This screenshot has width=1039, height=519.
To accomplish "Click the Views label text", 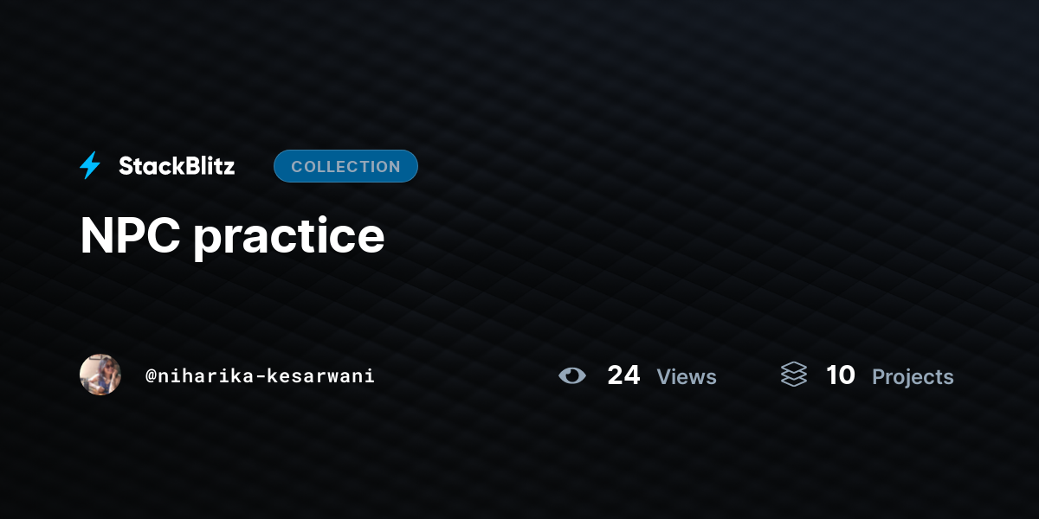I will coord(687,377).
